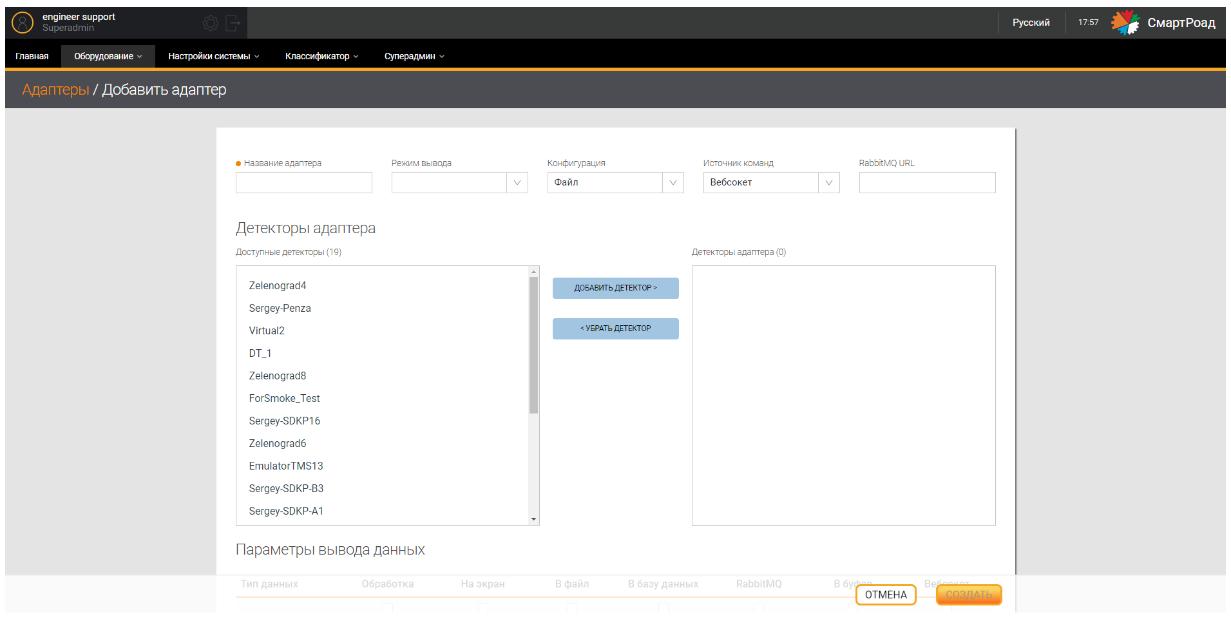Click the detector list scroll-up arrow
The image size is (1231, 619).
click(x=533, y=272)
